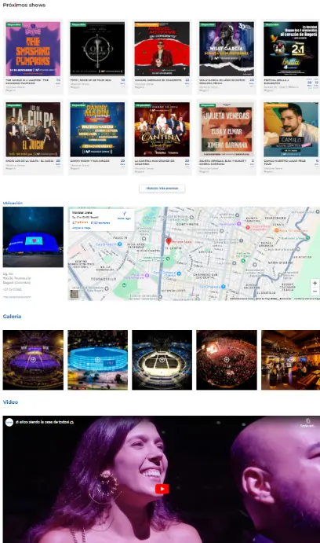320x543 pixels.
Task: Click the red Movistar Arena map pin
Action: point(169,241)
